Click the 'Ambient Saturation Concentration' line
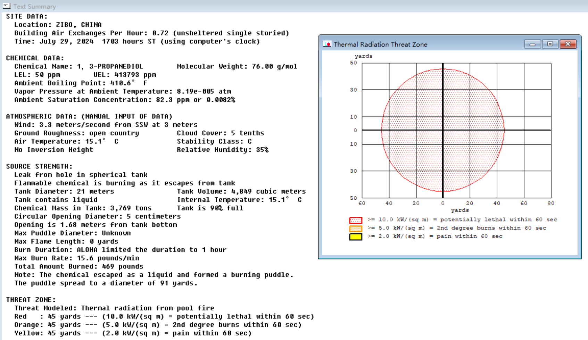The width and height of the screenshot is (588, 340). coord(125,100)
